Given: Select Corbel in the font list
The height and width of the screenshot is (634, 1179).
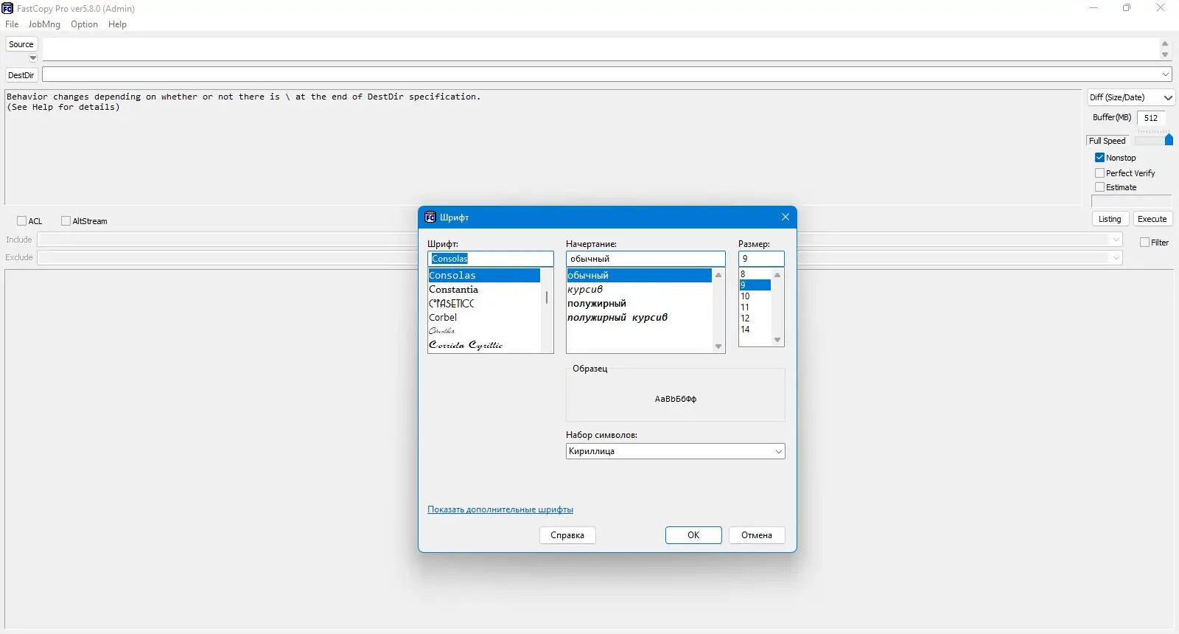Looking at the screenshot, I should [x=484, y=318].
